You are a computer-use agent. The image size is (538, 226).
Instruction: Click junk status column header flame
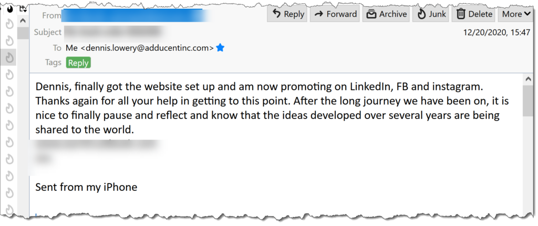(10, 9)
